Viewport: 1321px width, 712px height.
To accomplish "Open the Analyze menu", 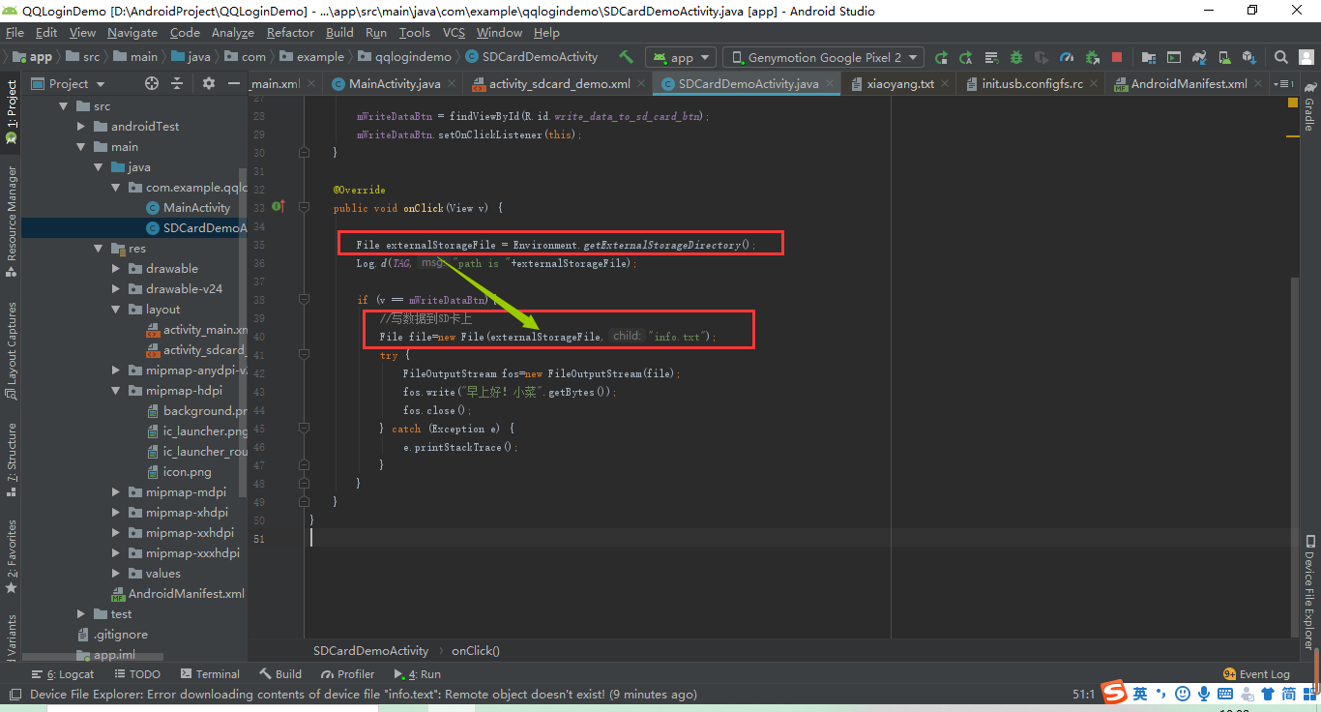I will click(232, 32).
